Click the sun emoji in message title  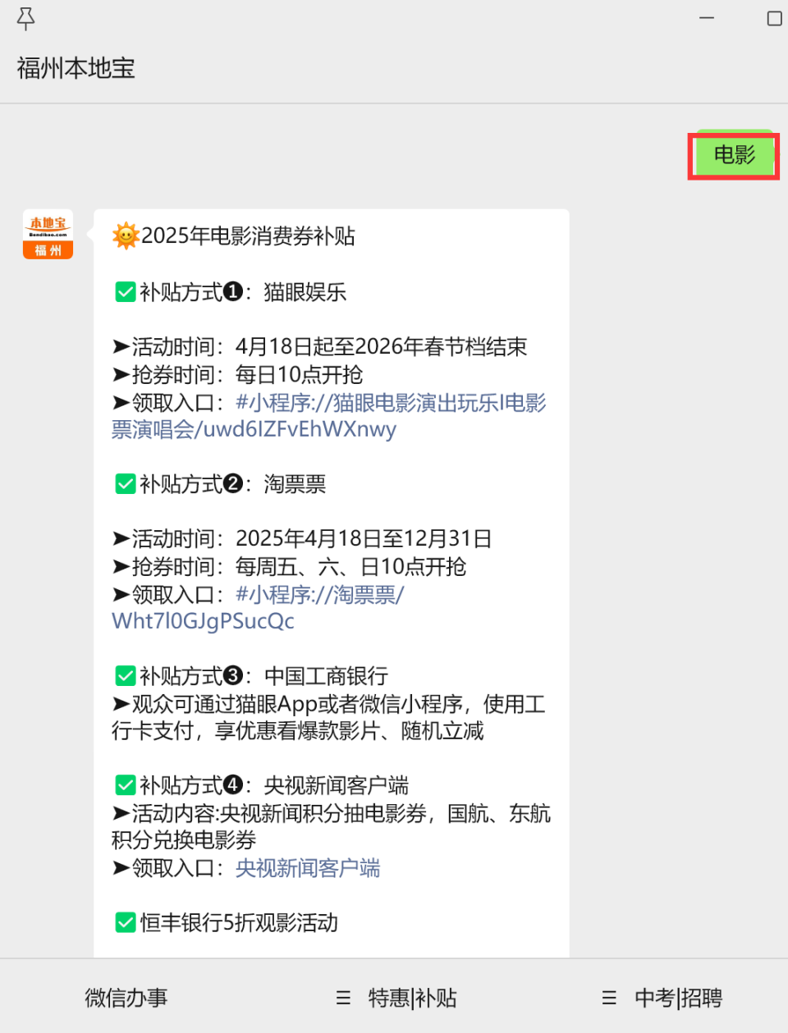pyautogui.click(x=126, y=236)
